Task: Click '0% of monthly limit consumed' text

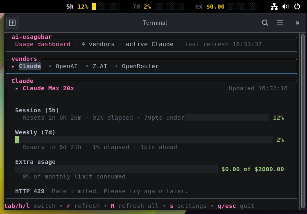Action: 74,176
